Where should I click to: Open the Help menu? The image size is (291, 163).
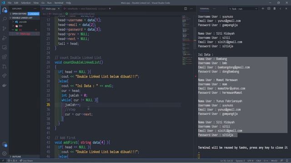(69, 3)
